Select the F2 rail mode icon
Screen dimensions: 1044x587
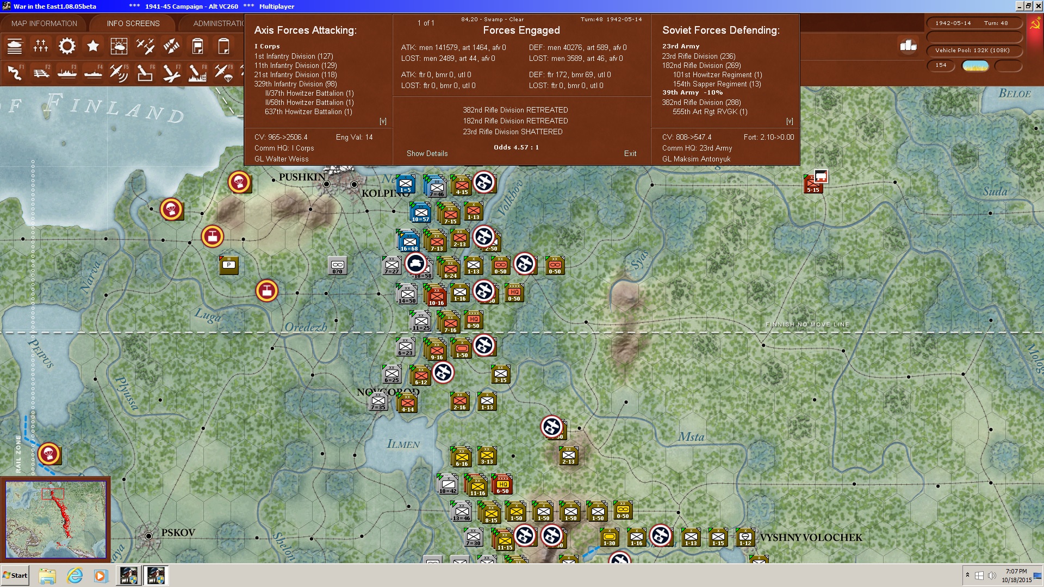(x=41, y=72)
